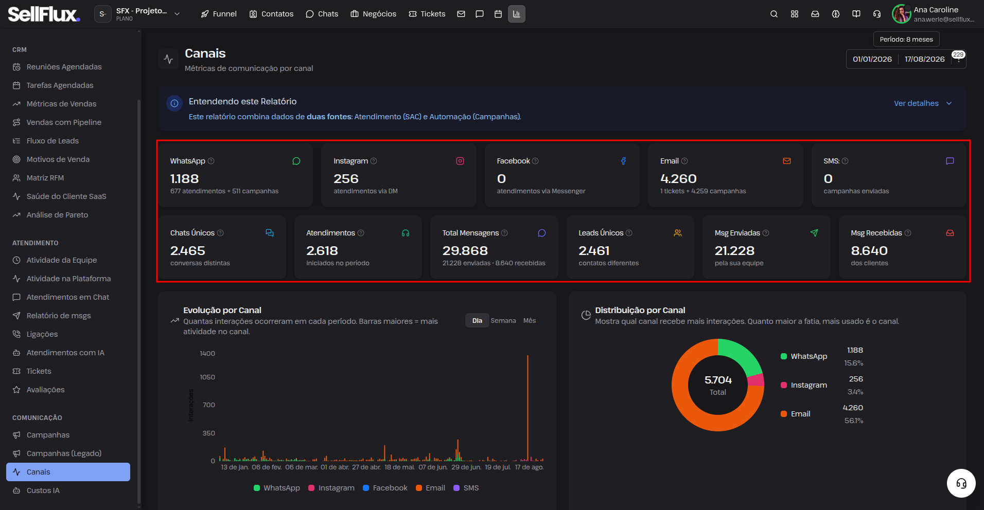Click the help icon beside Facebook card title

pos(535,161)
